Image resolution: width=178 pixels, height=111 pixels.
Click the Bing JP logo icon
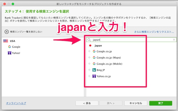click(94, 70)
